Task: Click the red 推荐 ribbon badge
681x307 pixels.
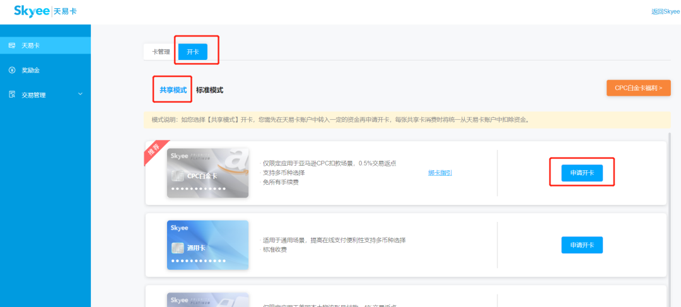Action: coord(153,151)
